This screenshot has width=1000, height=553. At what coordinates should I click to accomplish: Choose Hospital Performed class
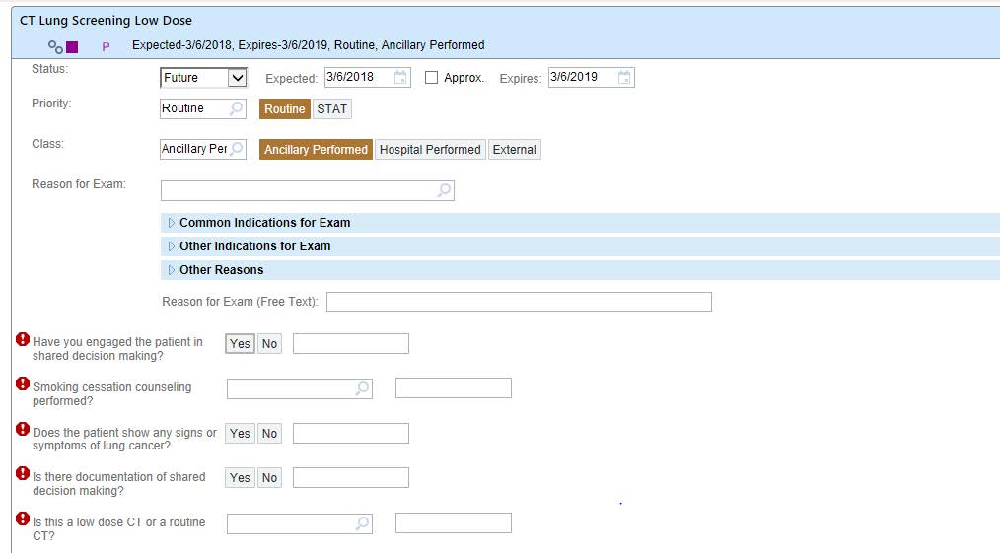[431, 150]
